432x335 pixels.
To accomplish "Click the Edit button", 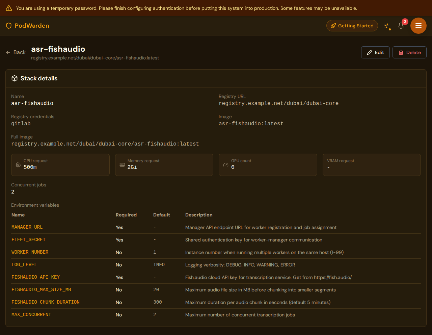I will (375, 52).
